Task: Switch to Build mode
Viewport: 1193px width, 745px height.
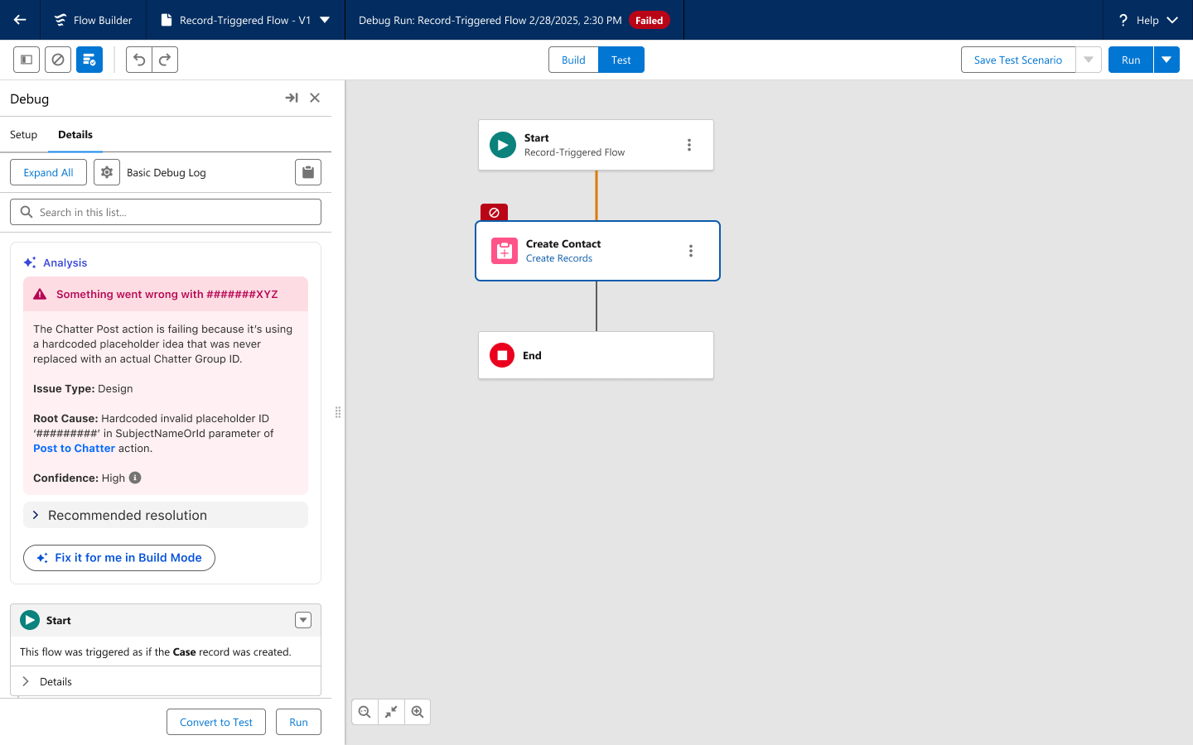Action: pyautogui.click(x=573, y=60)
